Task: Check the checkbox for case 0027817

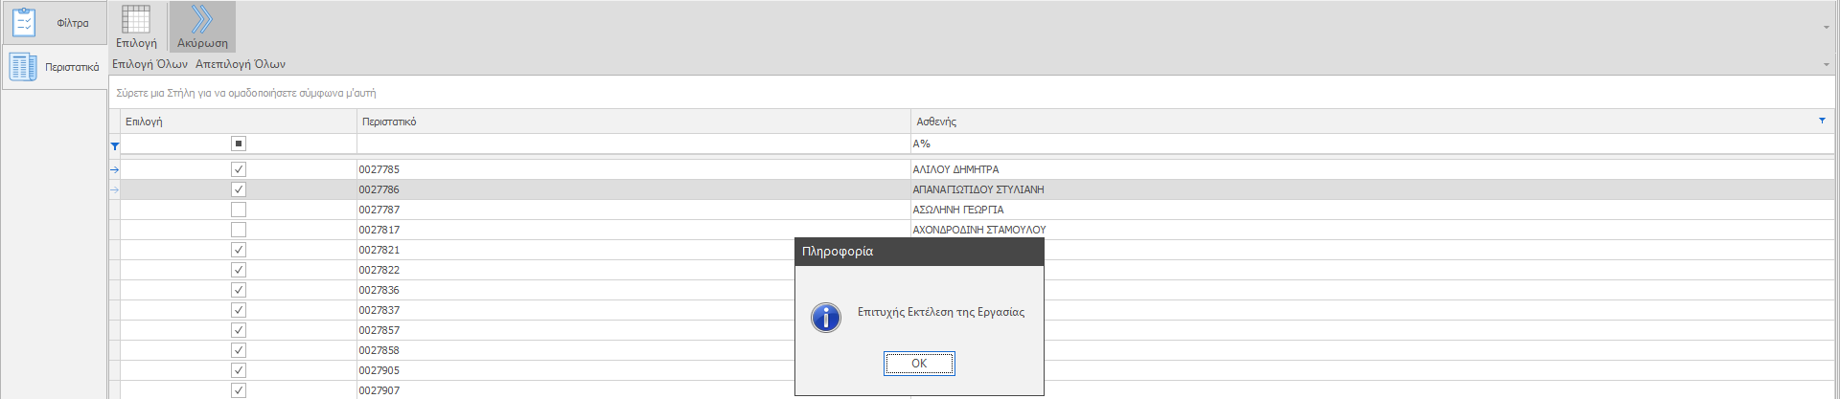Action: [239, 230]
